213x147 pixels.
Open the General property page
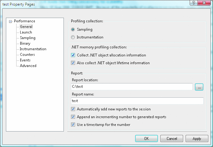pos(26,27)
